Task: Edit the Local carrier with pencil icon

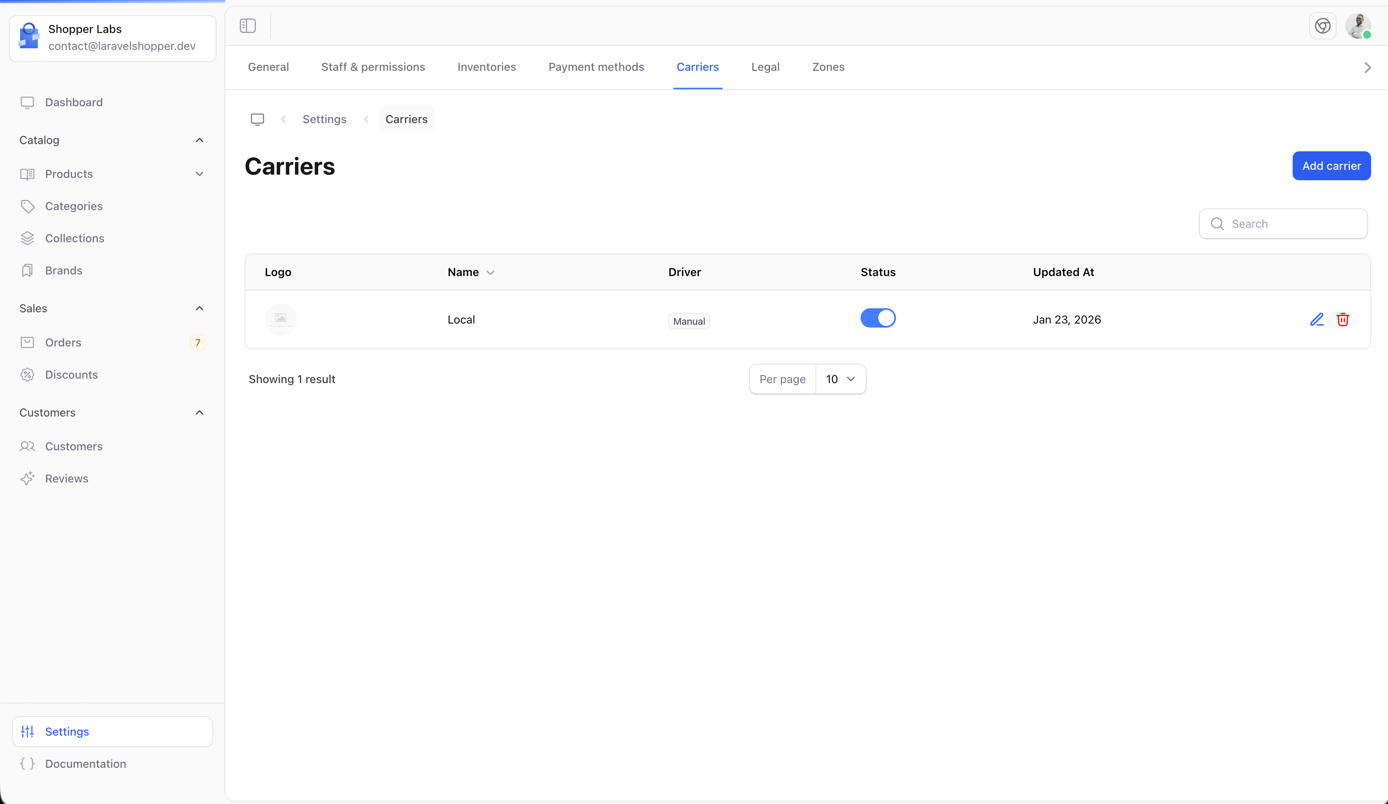Action: (1316, 320)
